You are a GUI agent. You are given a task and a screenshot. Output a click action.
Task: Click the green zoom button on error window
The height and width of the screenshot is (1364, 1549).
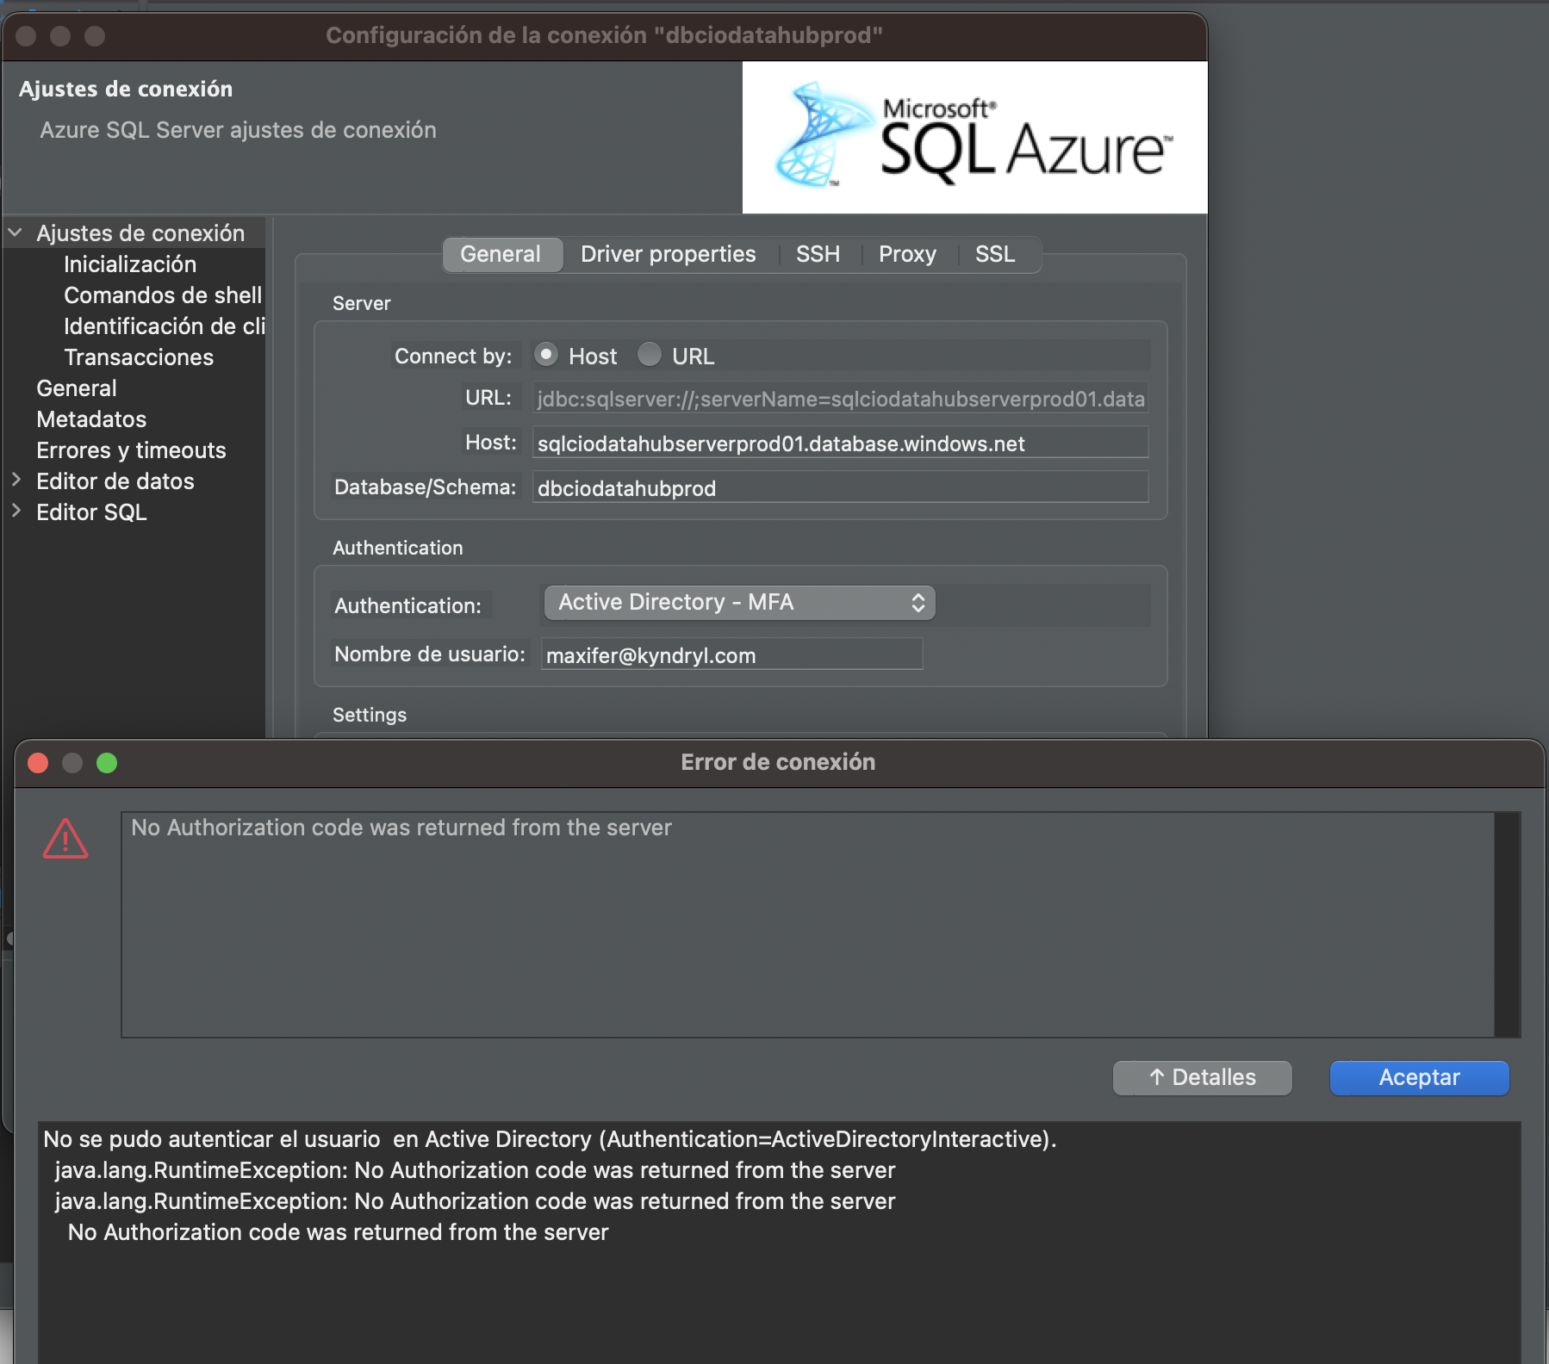click(107, 762)
